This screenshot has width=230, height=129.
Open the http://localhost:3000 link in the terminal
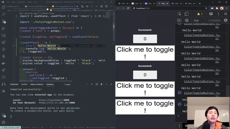pyautogui.click(x=54, y=100)
